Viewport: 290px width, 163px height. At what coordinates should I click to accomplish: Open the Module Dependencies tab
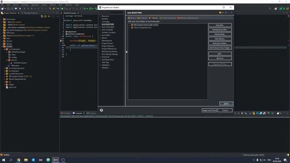pyautogui.click(x=188, y=18)
